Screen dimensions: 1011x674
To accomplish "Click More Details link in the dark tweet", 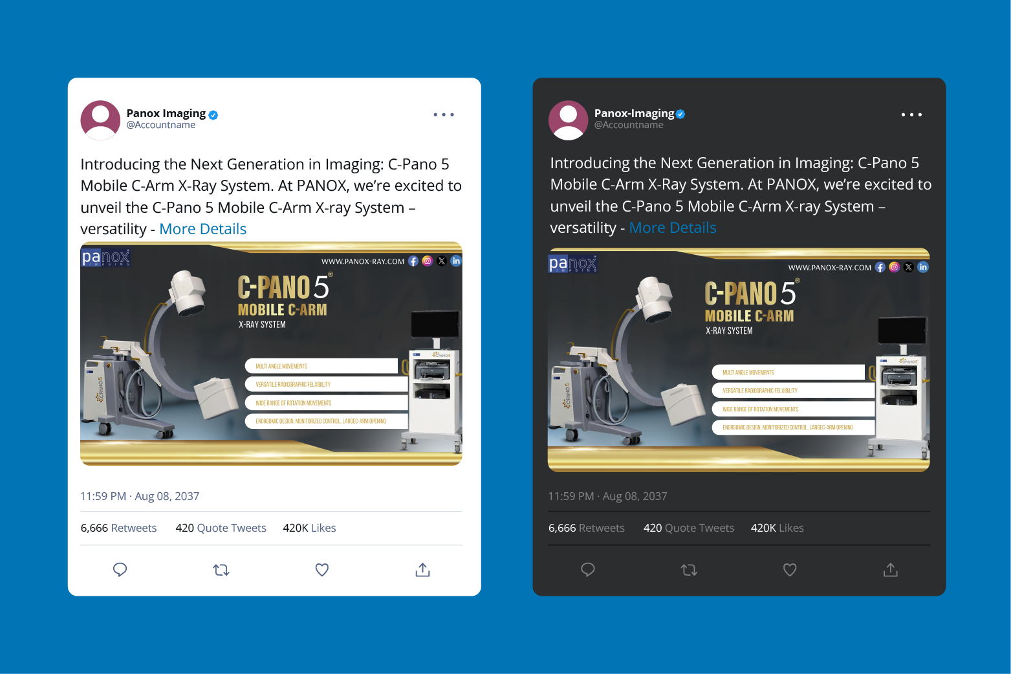I will point(673,228).
